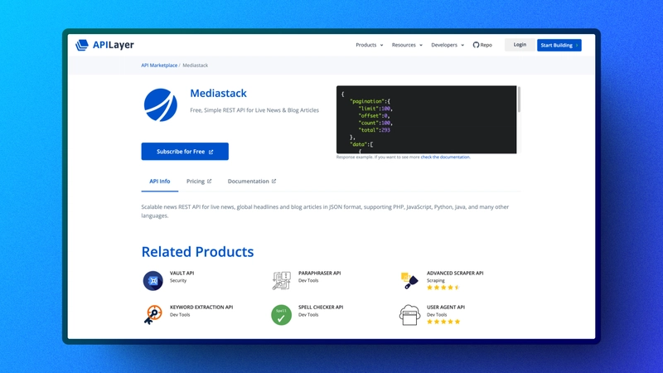Click the Login button
This screenshot has height=373, width=663.
pyautogui.click(x=520, y=45)
